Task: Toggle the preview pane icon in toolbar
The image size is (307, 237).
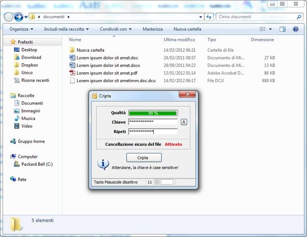Action: point(282,29)
